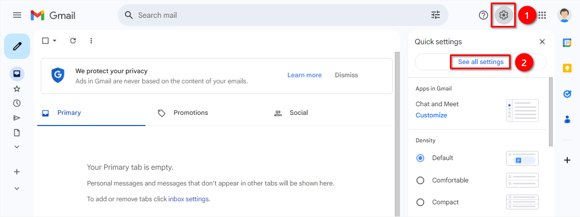Screen dimensions: 580x217
Task: Tick the select all messages checkbox
Action: [x=45, y=41]
